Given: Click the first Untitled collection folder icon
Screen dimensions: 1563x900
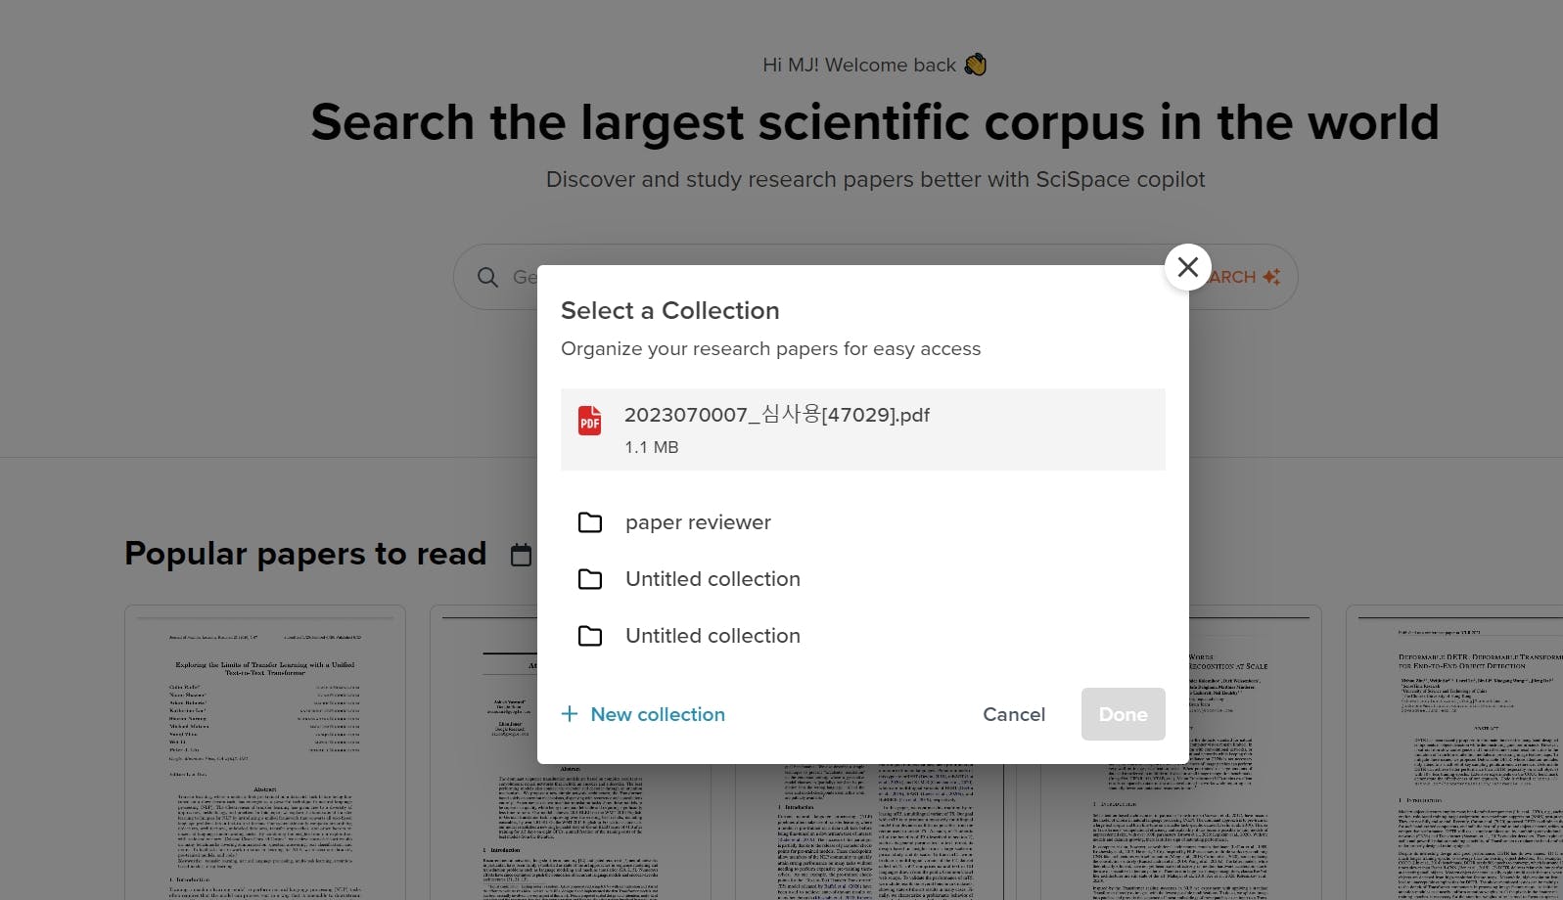Looking at the screenshot, I should tap(590, 579).
